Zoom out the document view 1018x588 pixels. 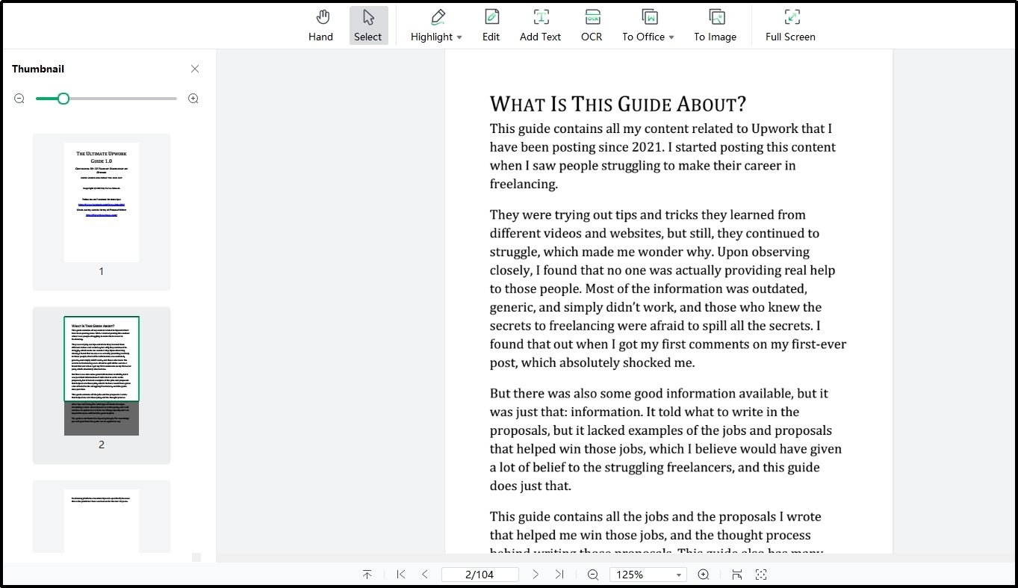pyautogui.click(x=593, y=575)
